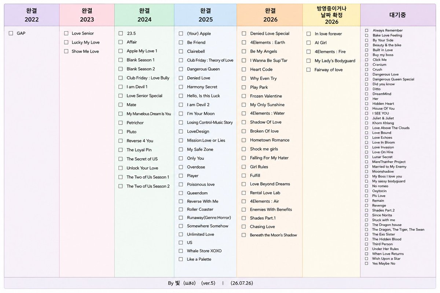This screenshot has height=293, width=440.
Task: Click the 'Apple My Love 1' title
Action: point(142,51)
